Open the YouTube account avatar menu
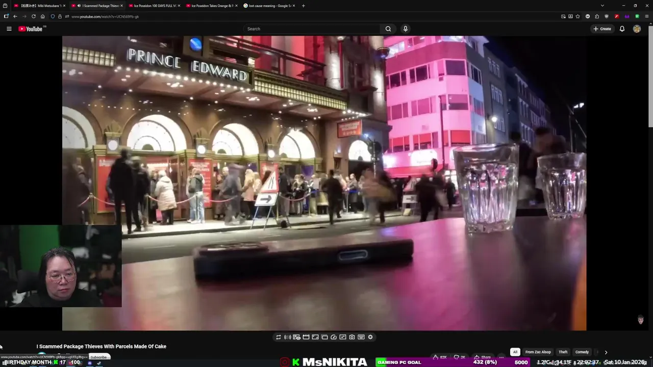The width and height of the screenshot is (653, 367). point(637,29)
